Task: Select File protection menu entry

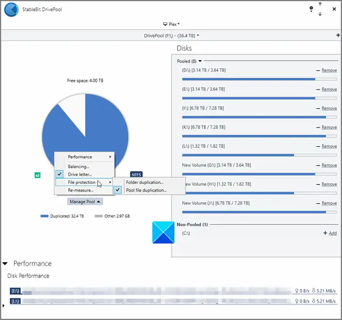Action: click(85, 182)
